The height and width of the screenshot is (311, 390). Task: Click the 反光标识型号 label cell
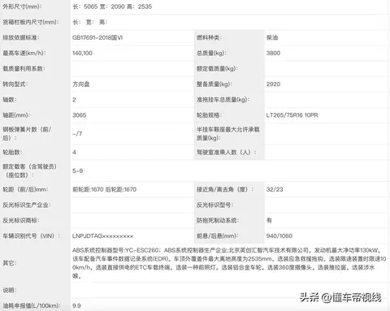[x=229, y=205]
